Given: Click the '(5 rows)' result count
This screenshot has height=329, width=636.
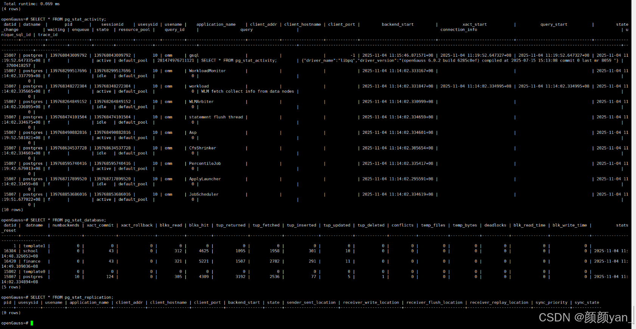Looking at the screenshot, I should (x=11, y=287).
